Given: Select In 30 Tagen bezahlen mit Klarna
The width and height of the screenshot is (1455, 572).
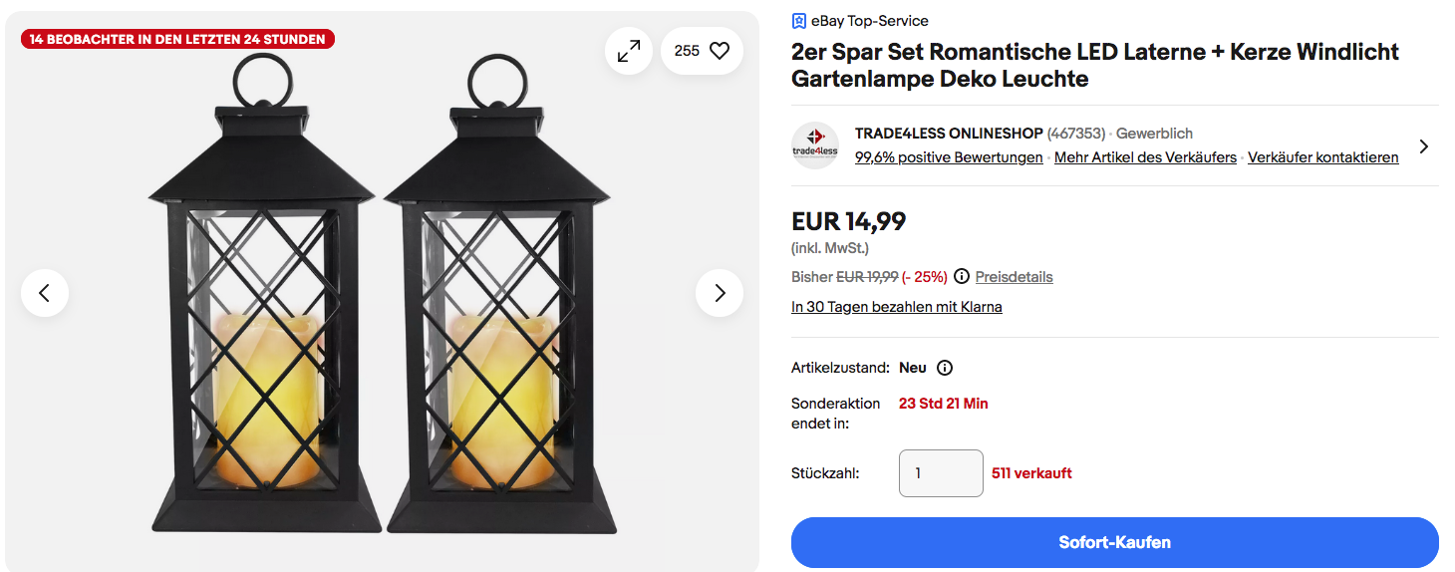Looking at the screenshot, I should coord(896,307).
